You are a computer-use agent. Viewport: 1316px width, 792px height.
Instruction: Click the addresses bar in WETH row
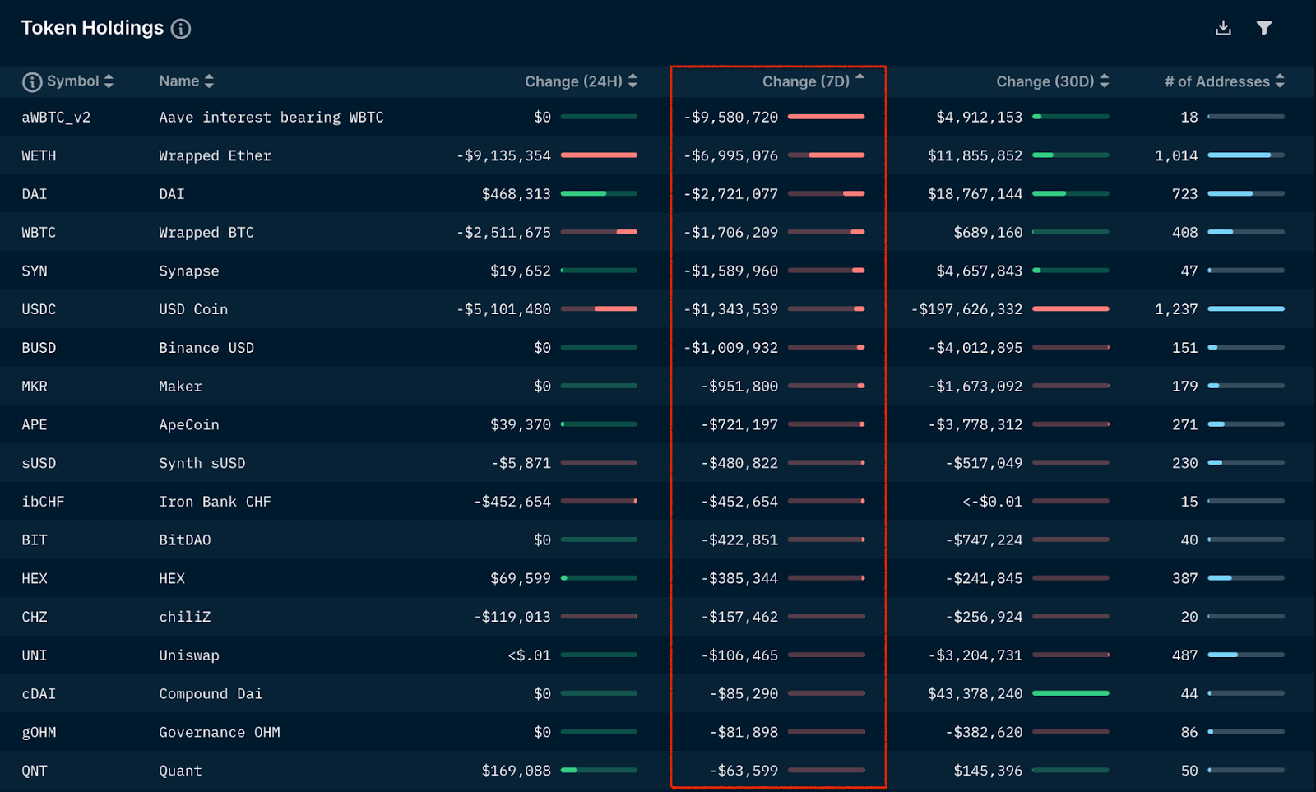point(1245,155)
